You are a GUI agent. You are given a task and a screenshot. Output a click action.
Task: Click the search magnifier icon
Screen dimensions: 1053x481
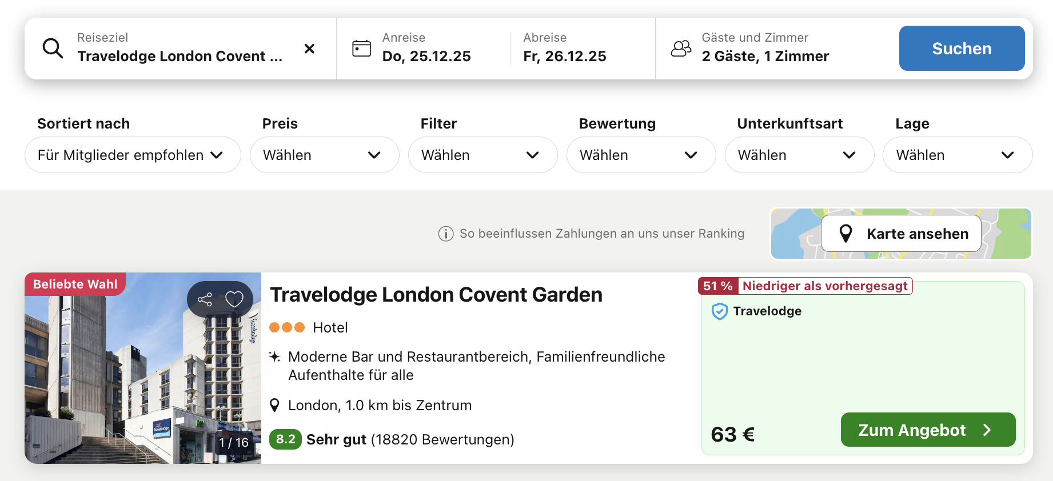click(x=53, y=49)
